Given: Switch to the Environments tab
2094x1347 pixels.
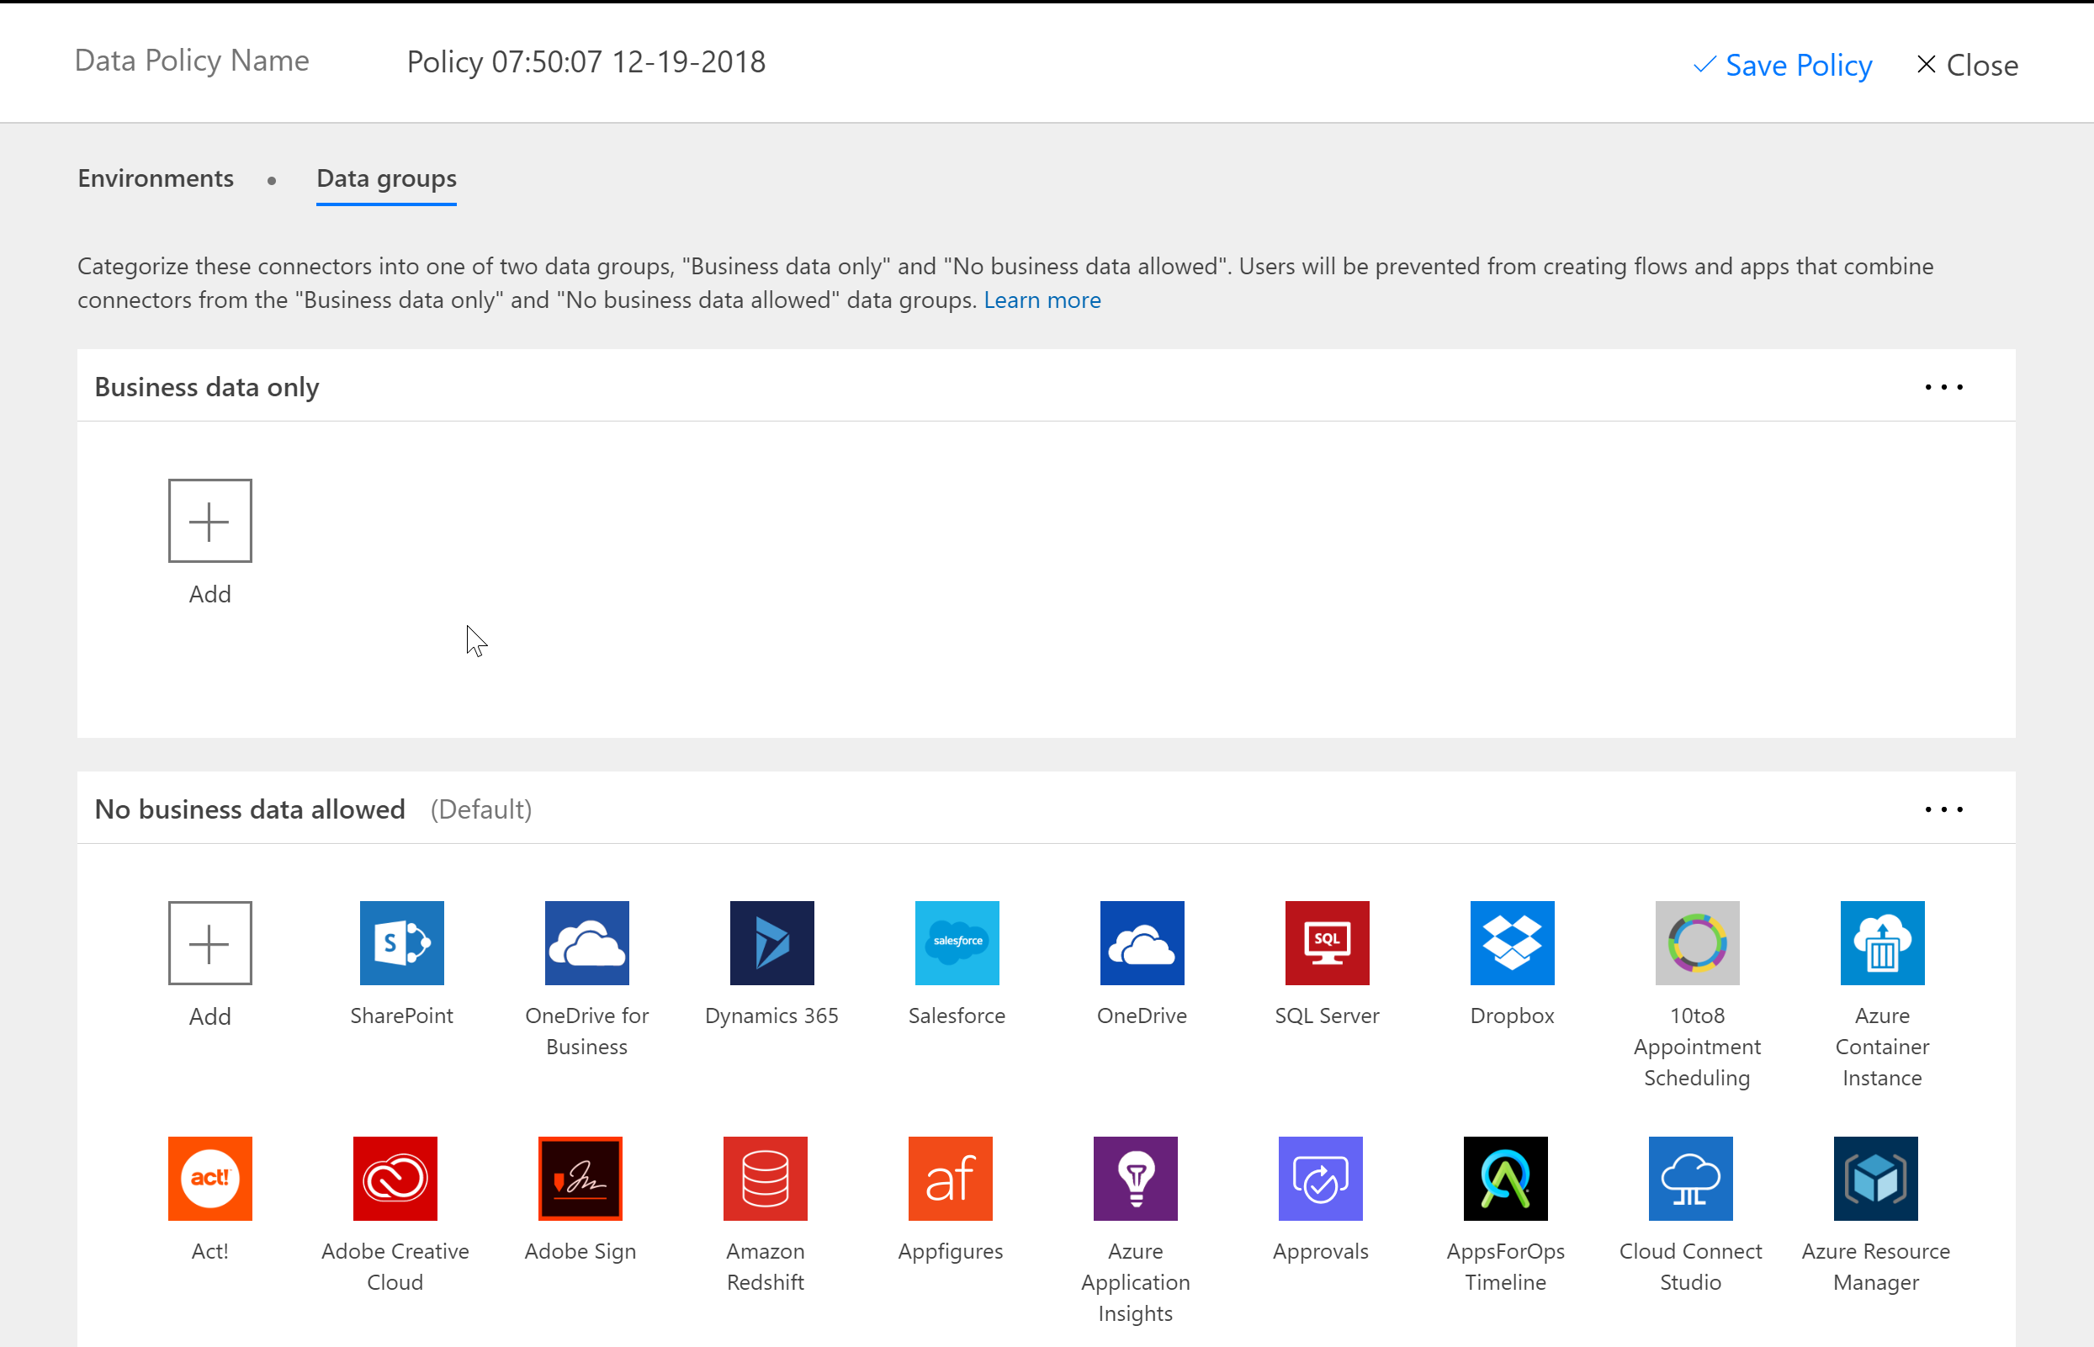Looking at the screenshot, I should click(156, 178).
